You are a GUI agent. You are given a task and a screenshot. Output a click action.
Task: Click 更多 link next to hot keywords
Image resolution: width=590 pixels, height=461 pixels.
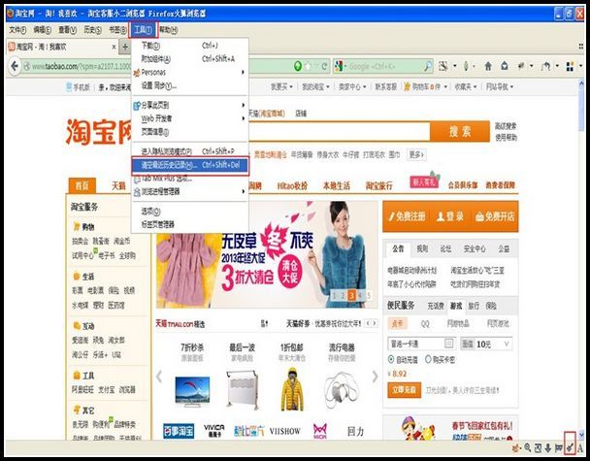tap(416, 154)
